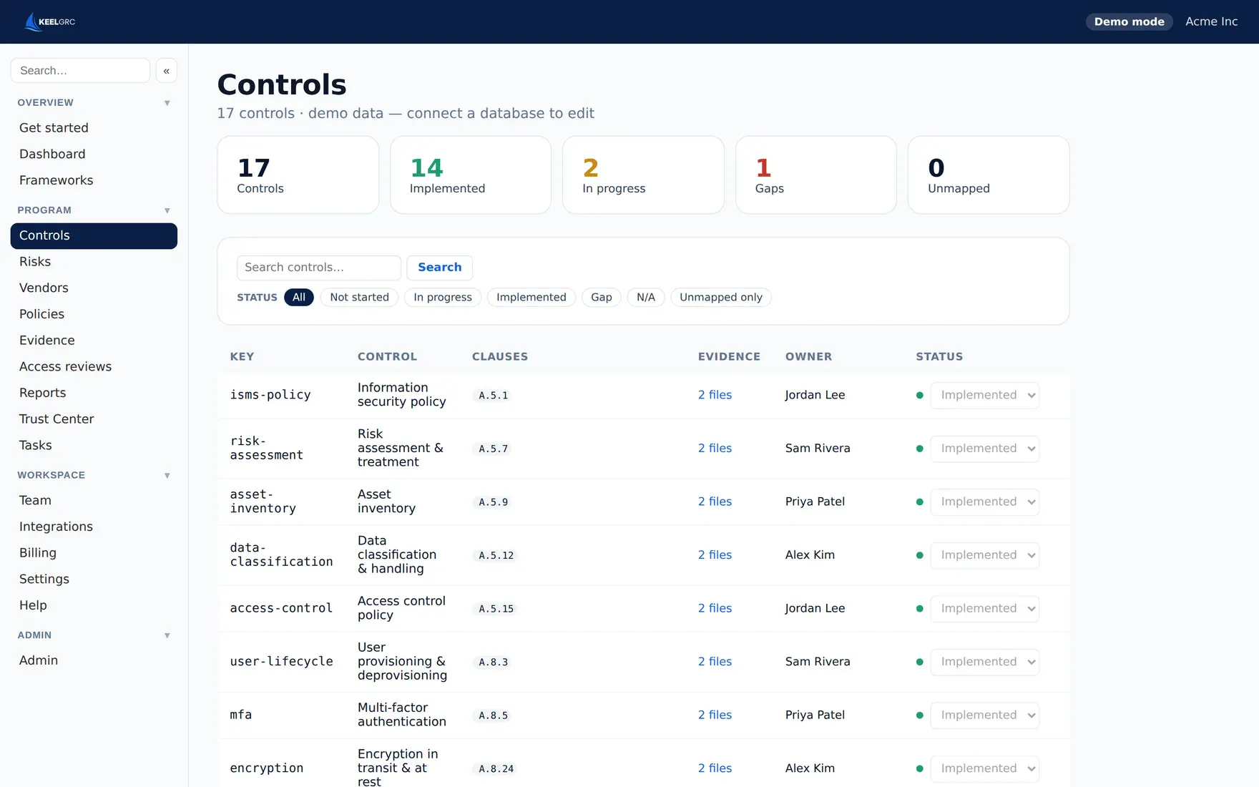Click the 2 In progress summary card
The image size is (1259, 787).
[x=643, y=175]
